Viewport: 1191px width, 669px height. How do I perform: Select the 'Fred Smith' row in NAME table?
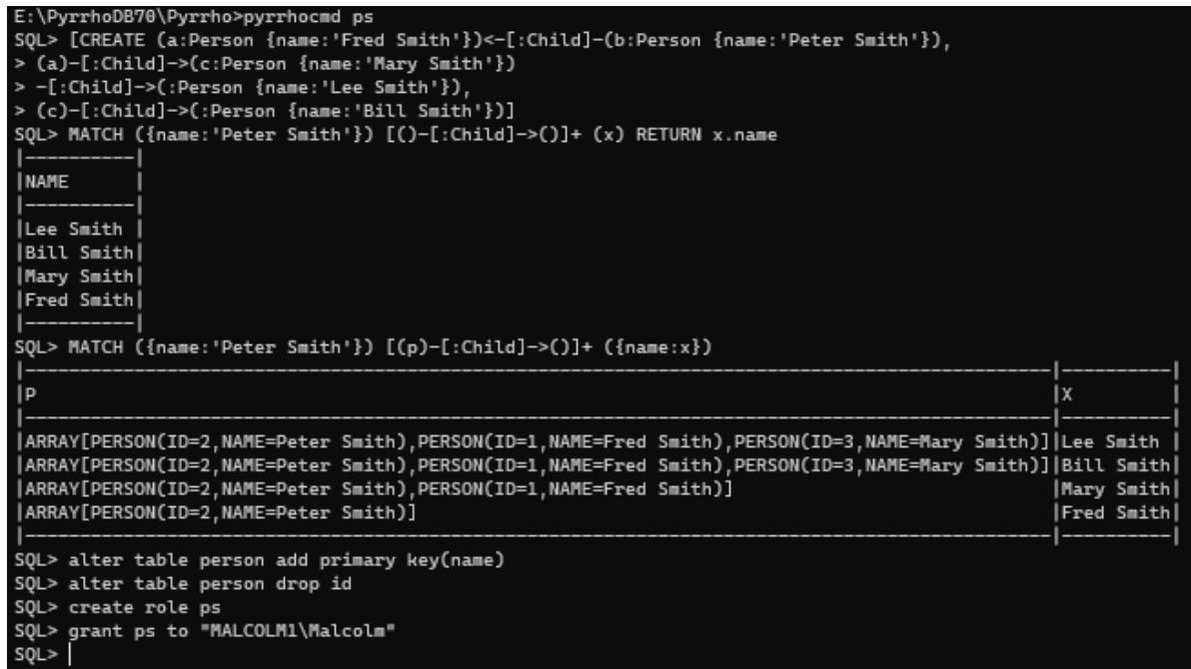click(79, 300)
